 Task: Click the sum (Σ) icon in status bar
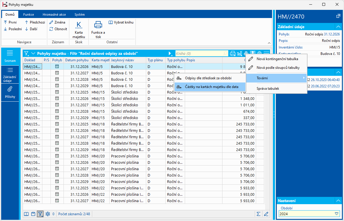click(x=258, y=214)
